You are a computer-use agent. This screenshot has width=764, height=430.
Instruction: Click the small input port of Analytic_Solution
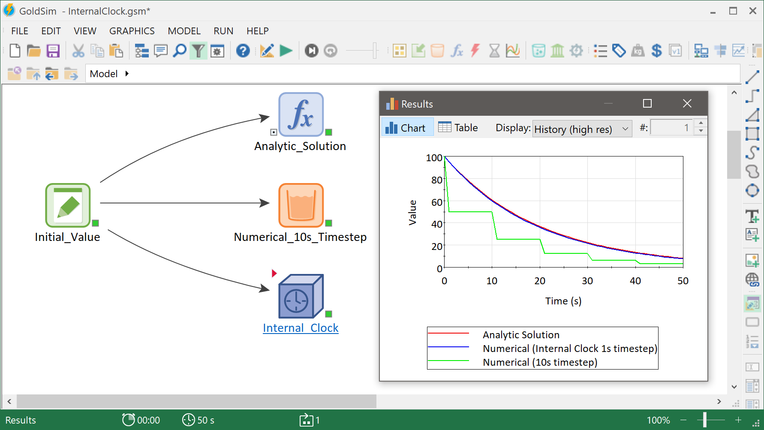click(x=274, y=132)
